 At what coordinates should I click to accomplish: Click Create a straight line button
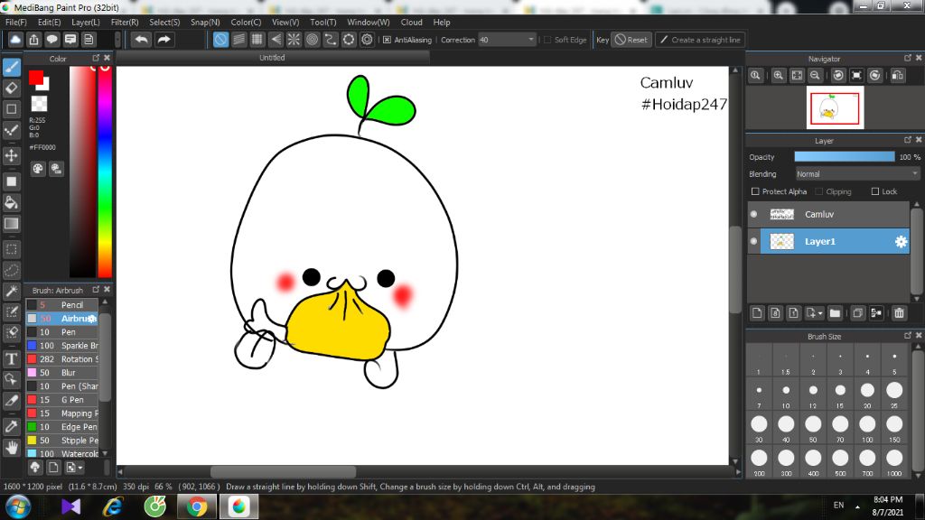coord(700,40)
